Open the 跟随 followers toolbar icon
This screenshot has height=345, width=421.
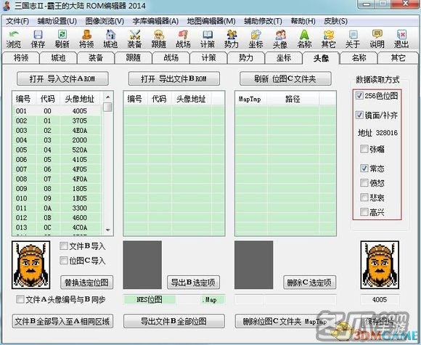click(159, 39)
